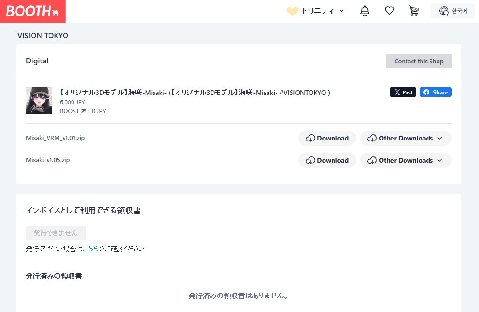This screenshot has height=312, width=479.
Task: Click the 6,000 JPY price text
Action: 73,102
